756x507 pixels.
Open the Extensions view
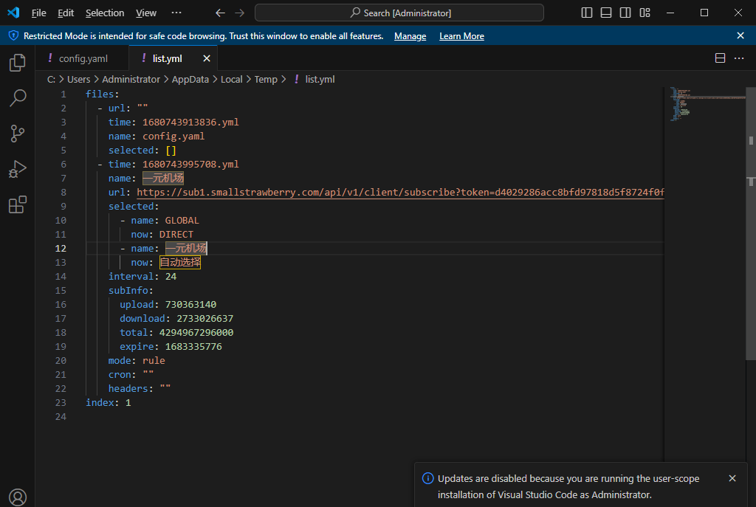pos(17,205)
